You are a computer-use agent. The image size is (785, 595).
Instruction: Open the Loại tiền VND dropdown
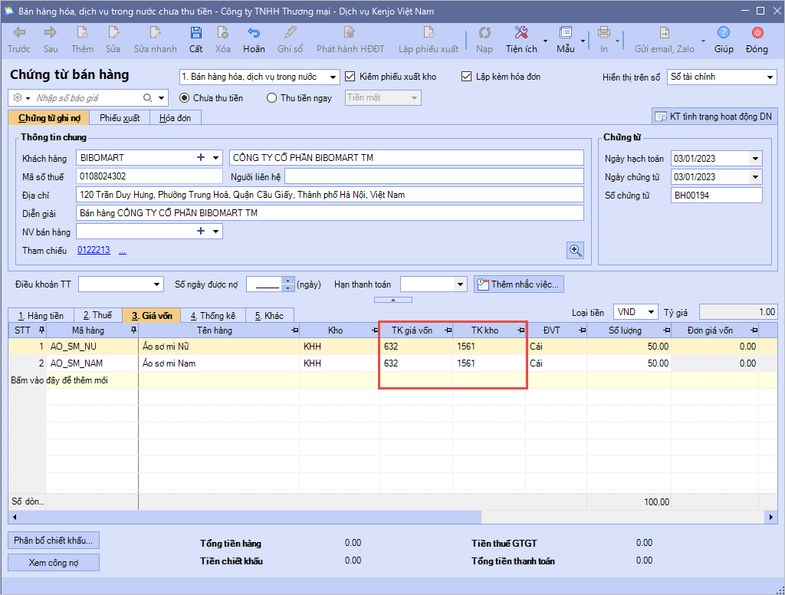coord(651,312)
